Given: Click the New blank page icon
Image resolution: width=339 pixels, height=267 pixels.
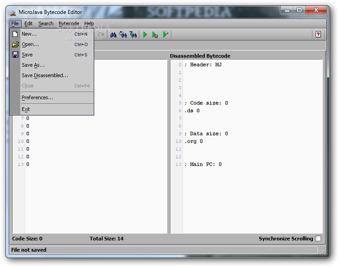Looking at the screenshot, I should click(x=15, y=34).
